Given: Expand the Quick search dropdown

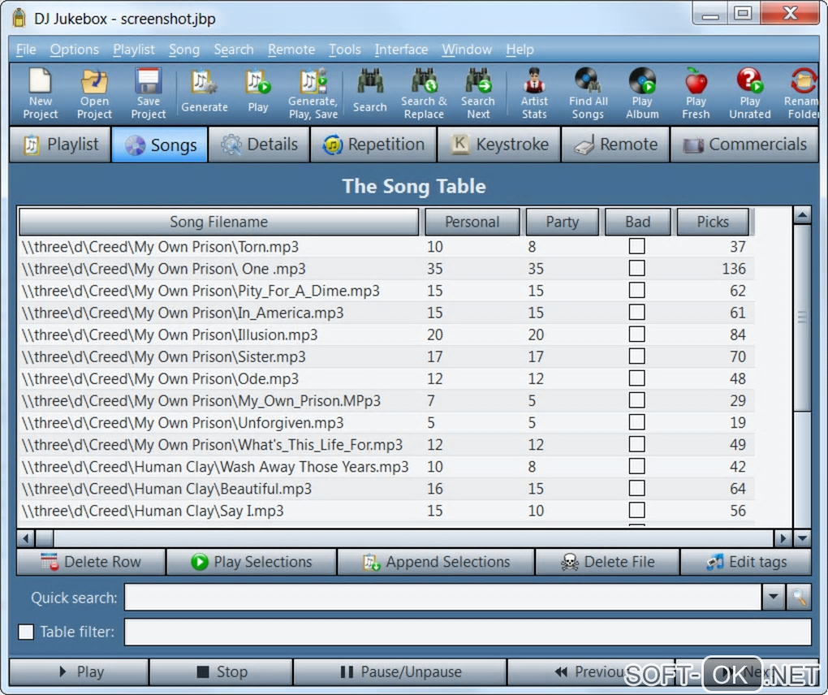Looking at the screenshot, I should pos(773,598).
